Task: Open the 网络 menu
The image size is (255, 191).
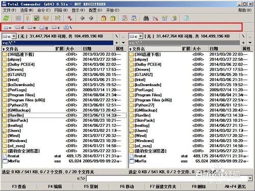Action: click(61, 10)
